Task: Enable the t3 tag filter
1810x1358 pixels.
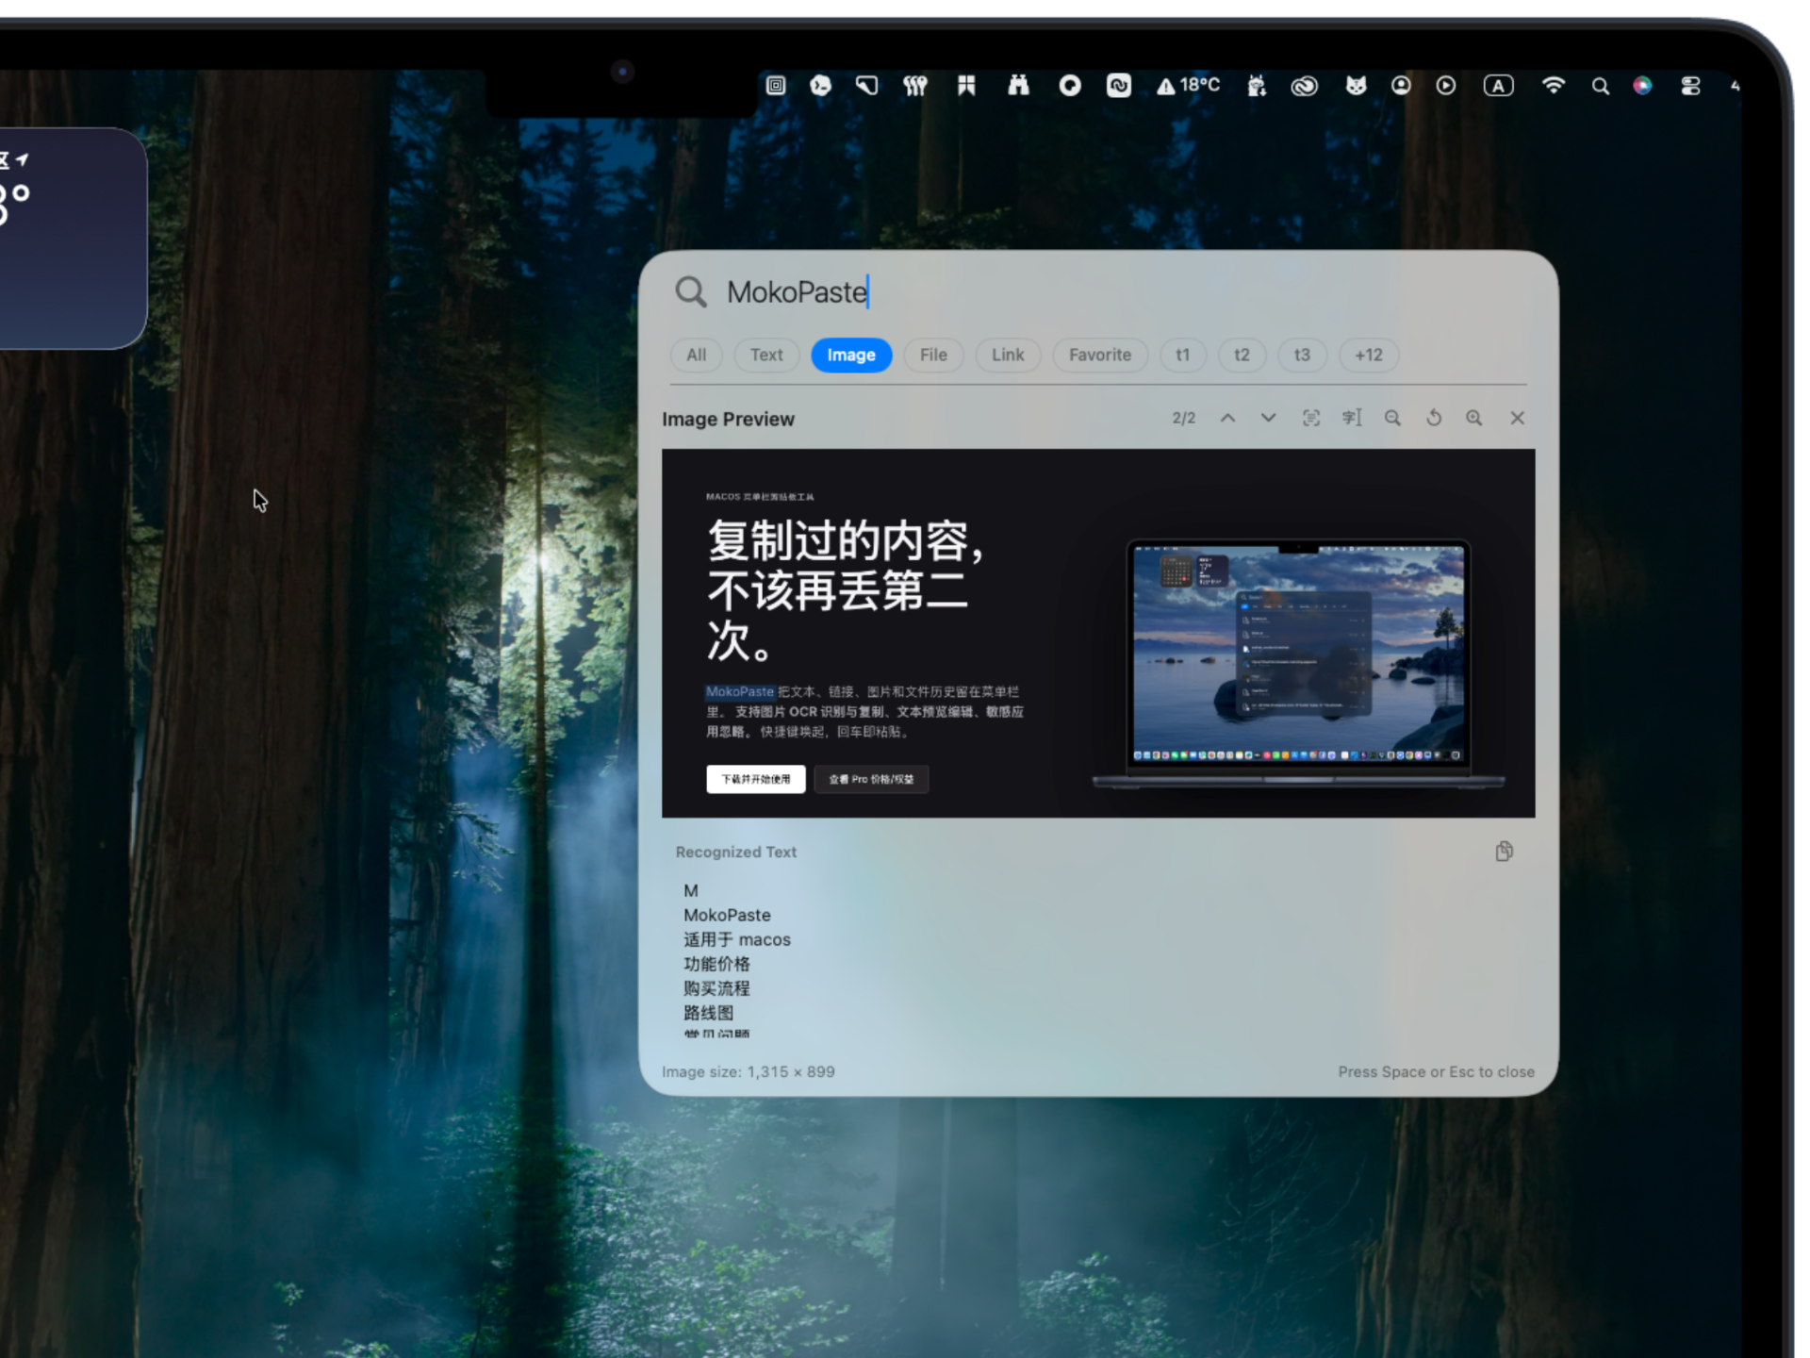Action: [x=1302, y=356]
